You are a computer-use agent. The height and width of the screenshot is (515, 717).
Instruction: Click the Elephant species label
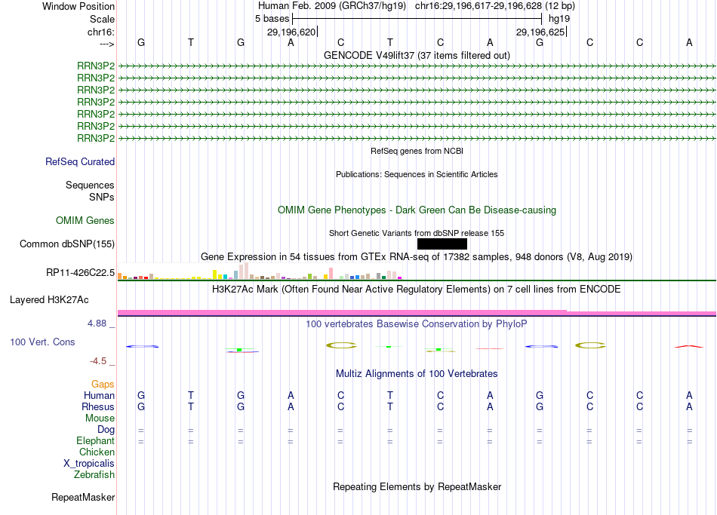click(x=96, y=441)
